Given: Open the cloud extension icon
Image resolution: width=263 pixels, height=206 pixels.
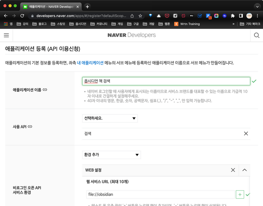Looking at the screenshot, I should (159, 16).
